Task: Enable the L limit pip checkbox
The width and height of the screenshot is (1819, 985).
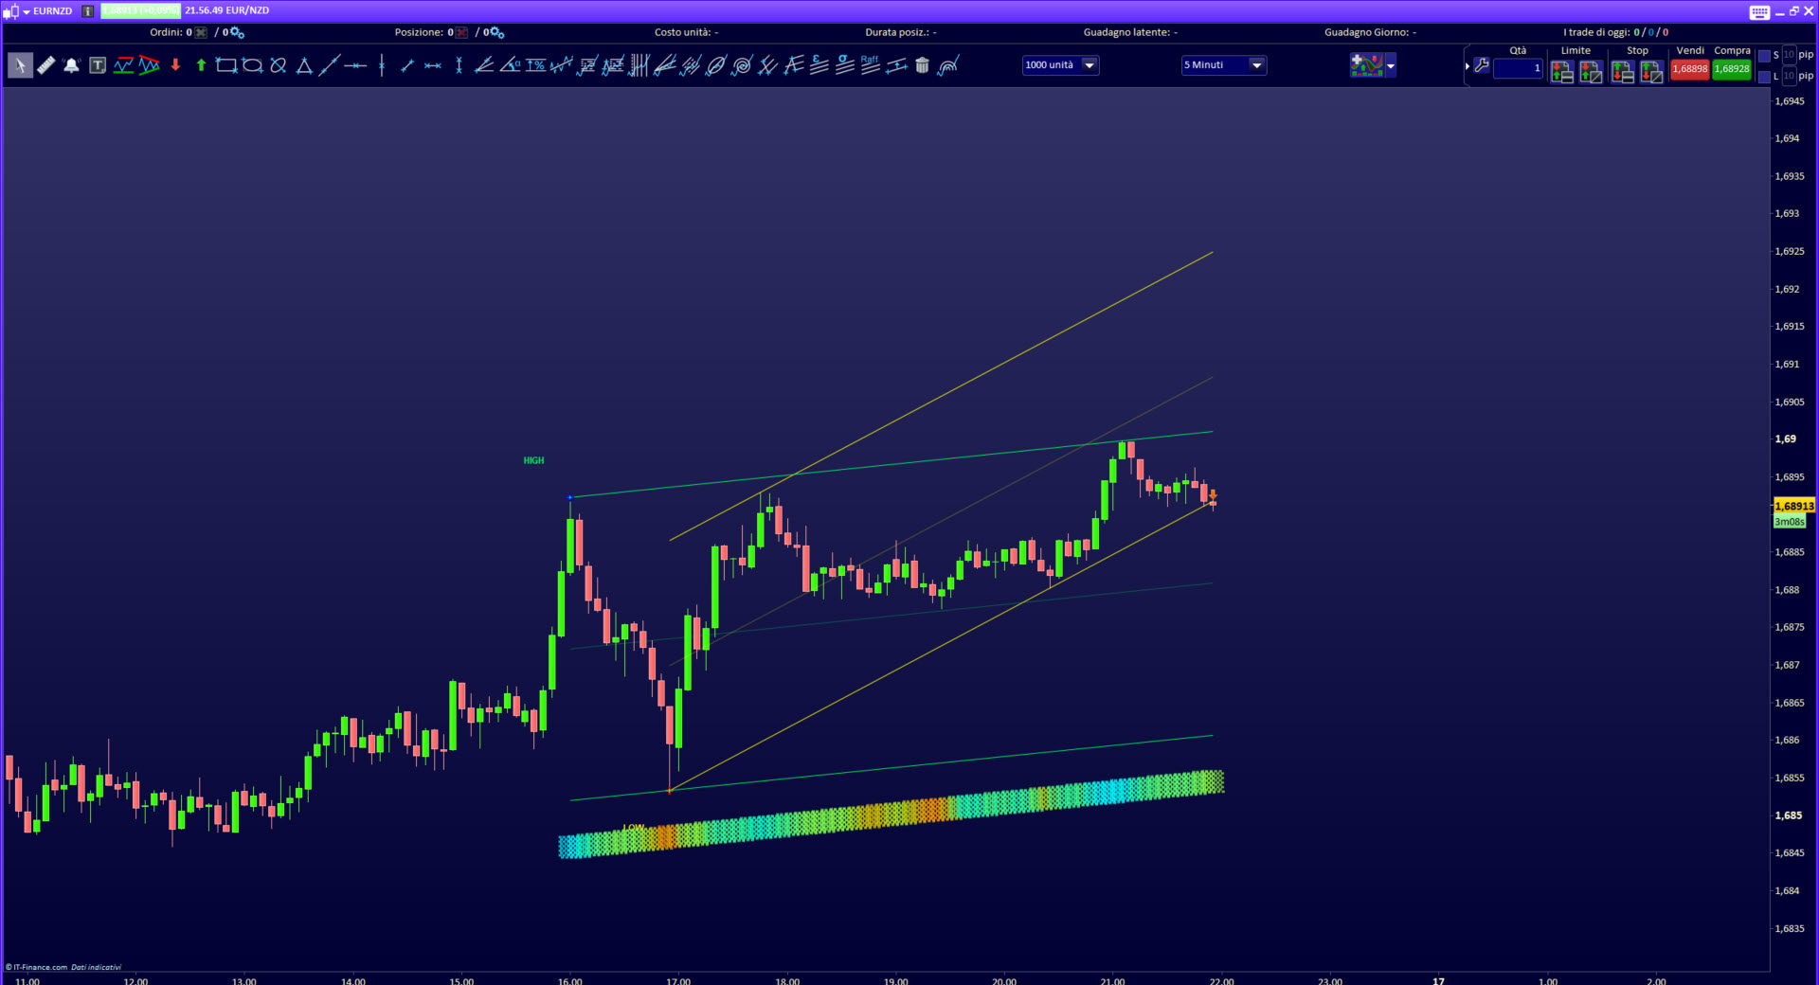Action: [1764, 77]
